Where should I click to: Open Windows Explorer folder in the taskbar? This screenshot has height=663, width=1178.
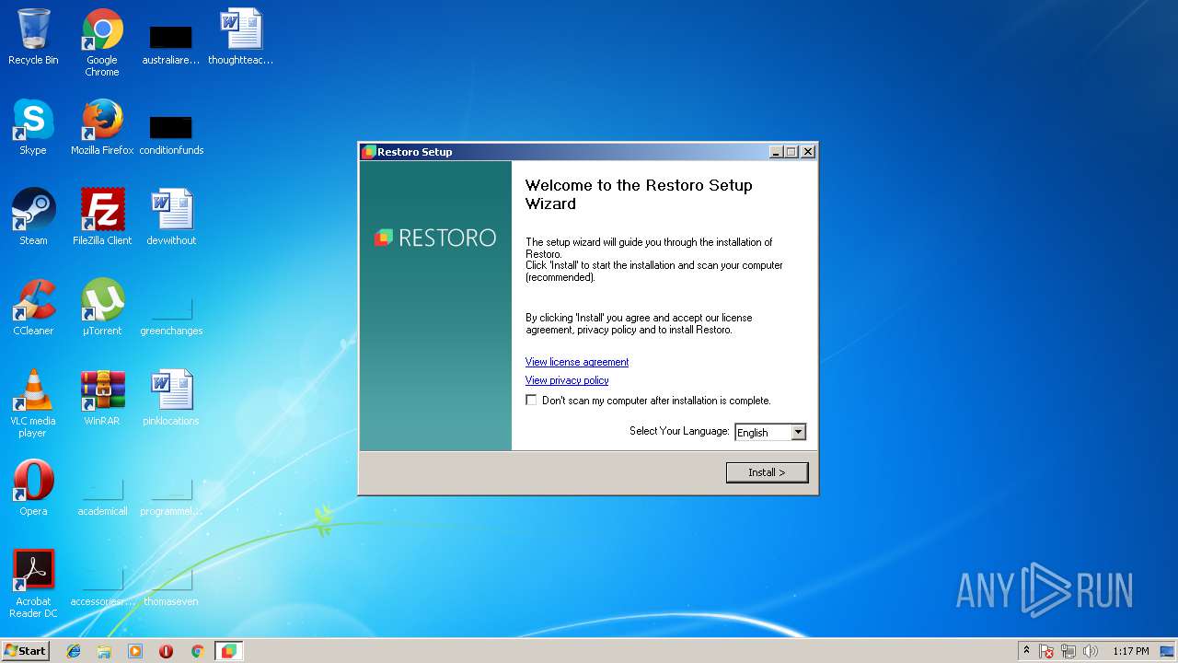[104, 651]
